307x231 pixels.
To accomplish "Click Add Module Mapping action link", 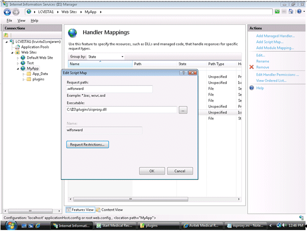I will tap(275, 48).
